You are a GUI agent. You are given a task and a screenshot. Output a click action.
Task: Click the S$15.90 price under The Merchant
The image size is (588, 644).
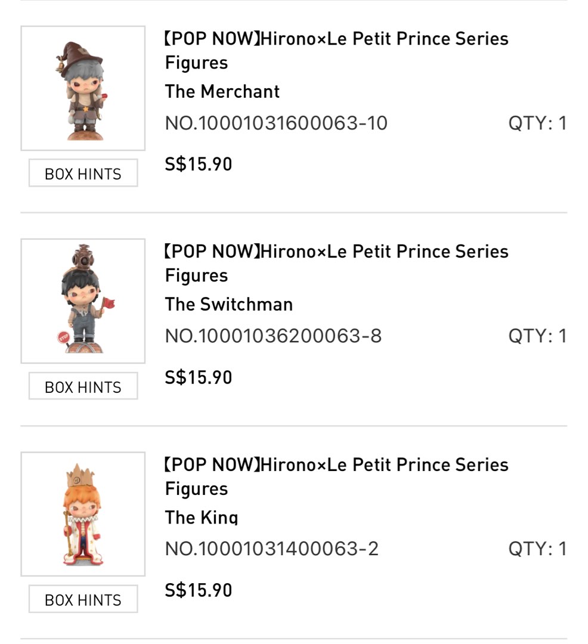pos(198,163)
